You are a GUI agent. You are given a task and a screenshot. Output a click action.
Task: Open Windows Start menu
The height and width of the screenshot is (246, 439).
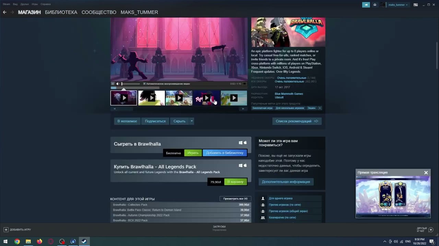5,241
